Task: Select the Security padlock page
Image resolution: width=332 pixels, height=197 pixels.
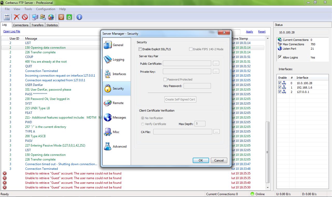Action: (x=117, y=89)
